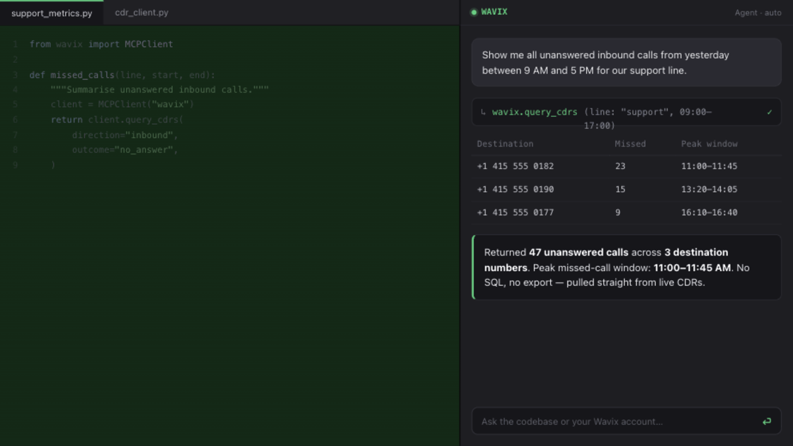Click the def missed_calls line

point(122,75)
